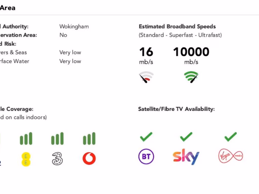259x194 pixels.
Task: Click the Wokingham authority value
Action: coord(74,27)
